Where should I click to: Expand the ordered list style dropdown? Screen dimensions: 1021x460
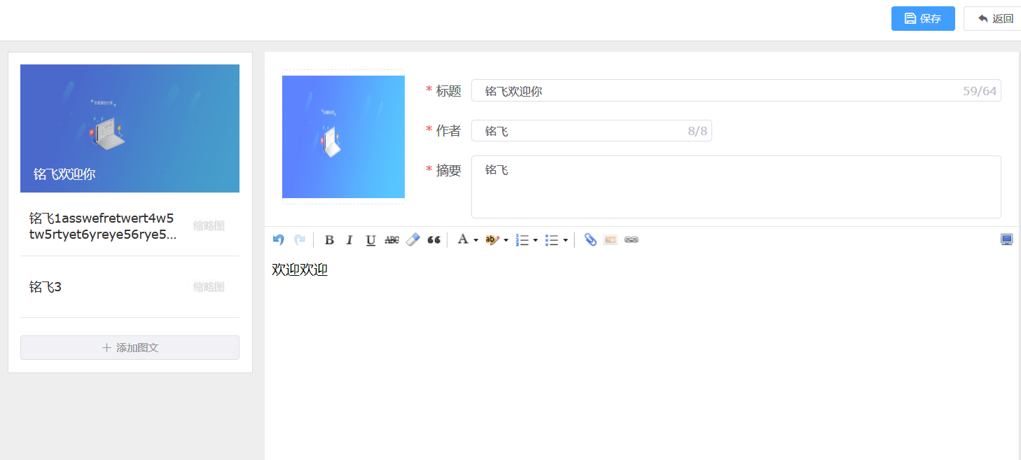535,241
